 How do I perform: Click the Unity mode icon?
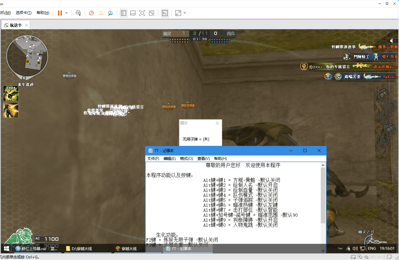(151, 13)
